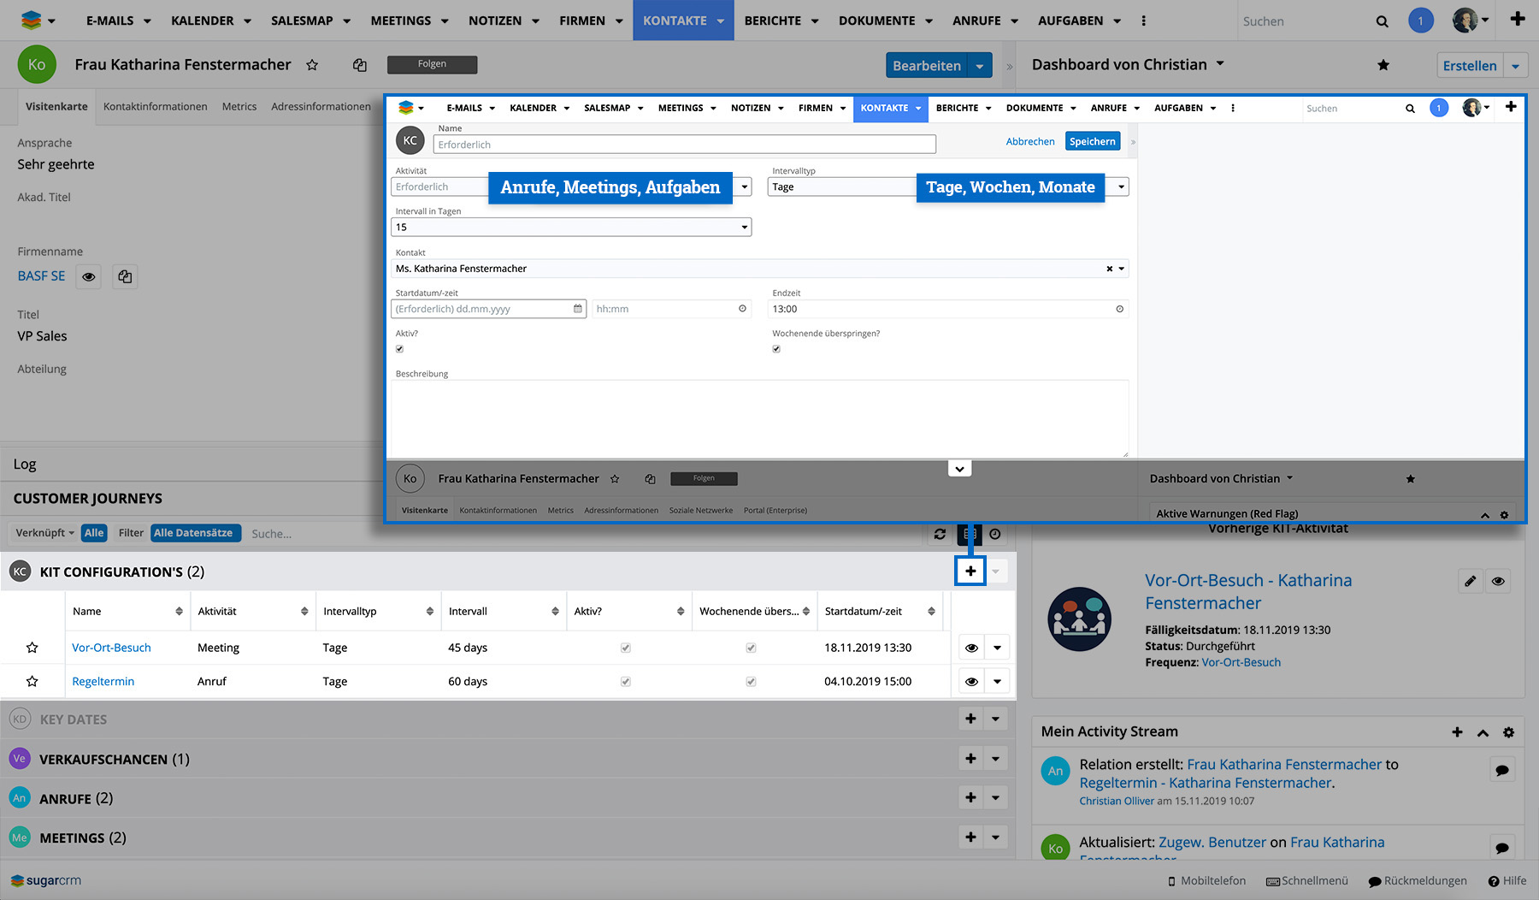
Task: Preview the Regeltermin row with eye icon
Action: click(x=971, y=682)
